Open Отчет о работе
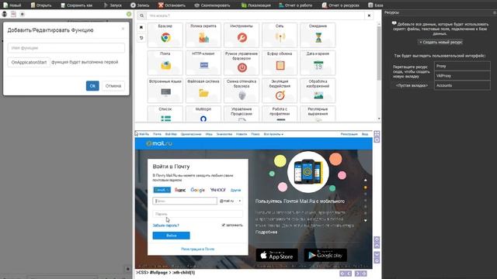497x279 pixels. 295,5
